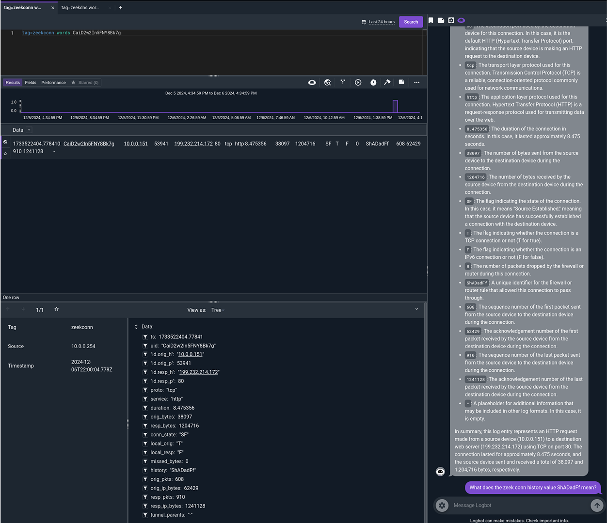
Task: Run the query with Search button
Action: [411, 22]
